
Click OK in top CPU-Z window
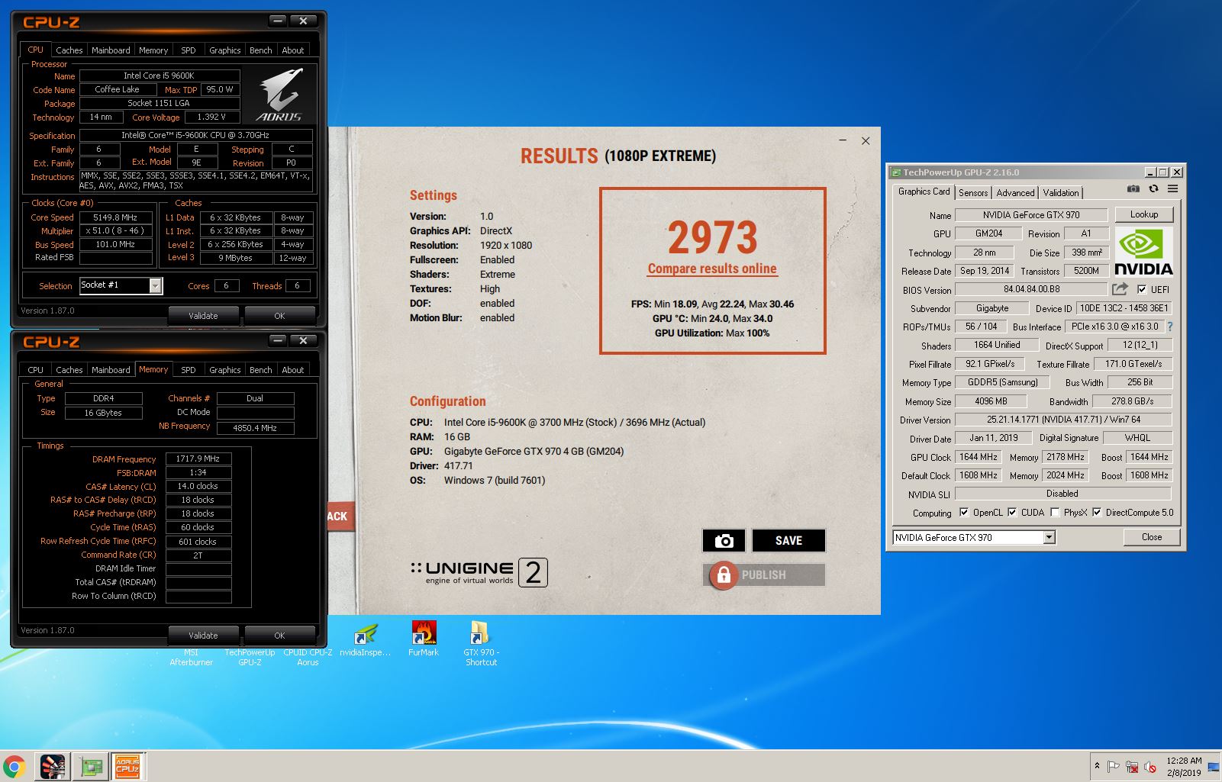point(279,316)
